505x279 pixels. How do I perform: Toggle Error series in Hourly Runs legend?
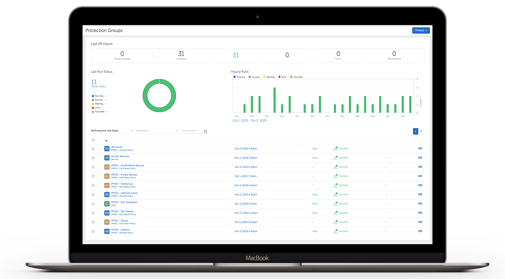click(282, 77)
